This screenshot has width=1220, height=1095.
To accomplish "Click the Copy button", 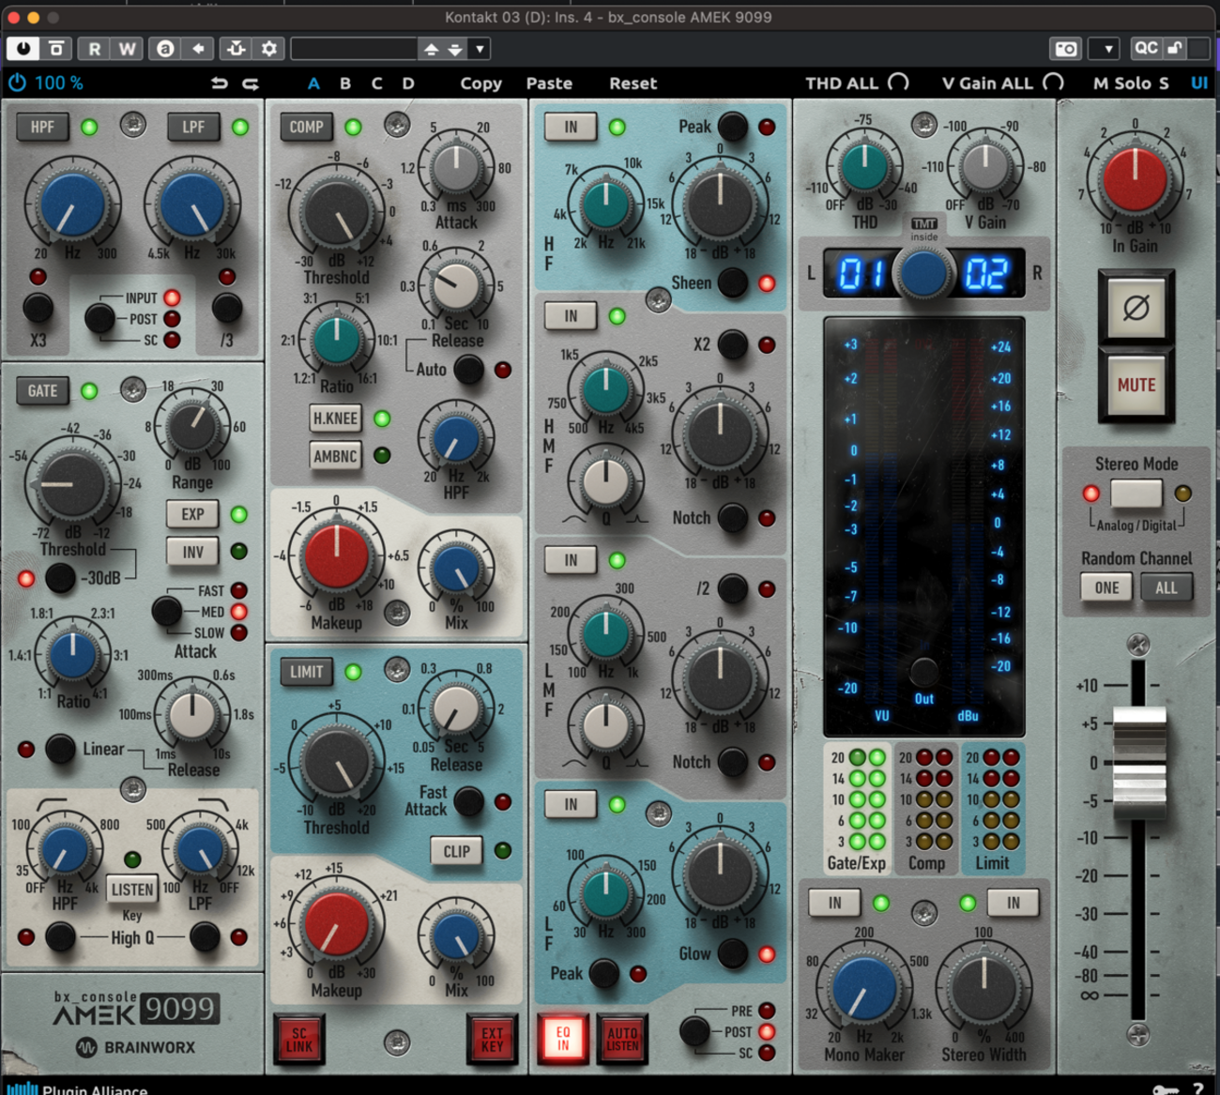I will [480, 84].
